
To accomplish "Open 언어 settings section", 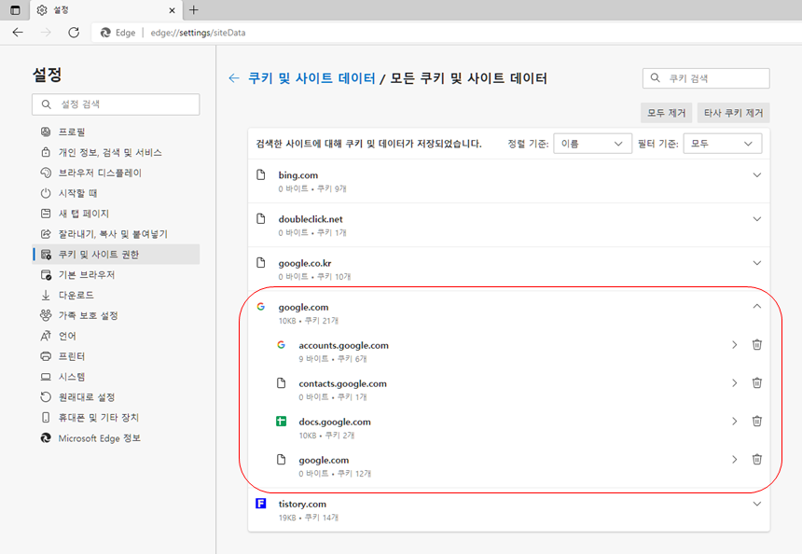I will (116, 336).
